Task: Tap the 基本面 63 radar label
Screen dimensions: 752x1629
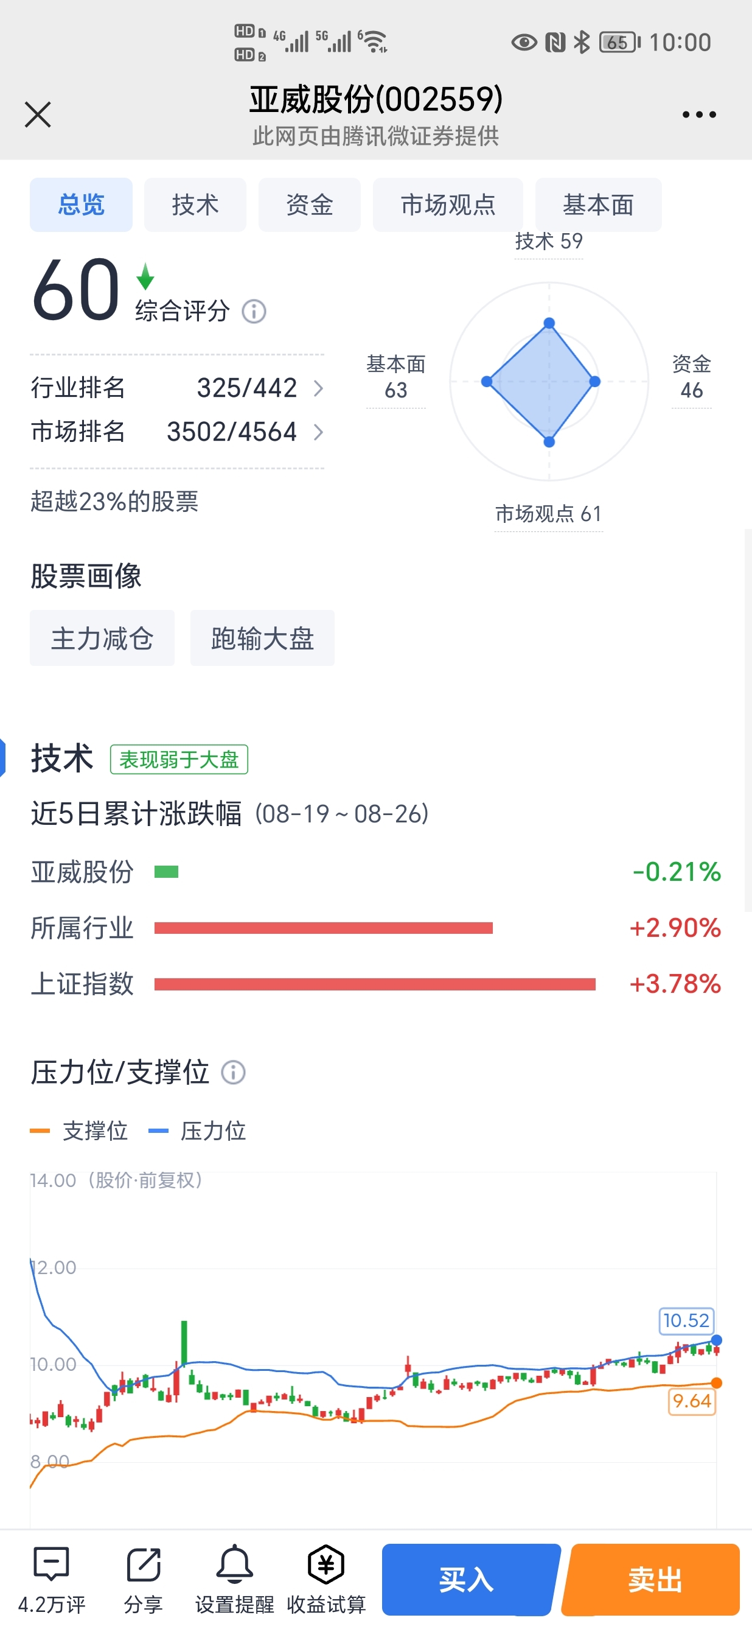Action: pos(395,377)
